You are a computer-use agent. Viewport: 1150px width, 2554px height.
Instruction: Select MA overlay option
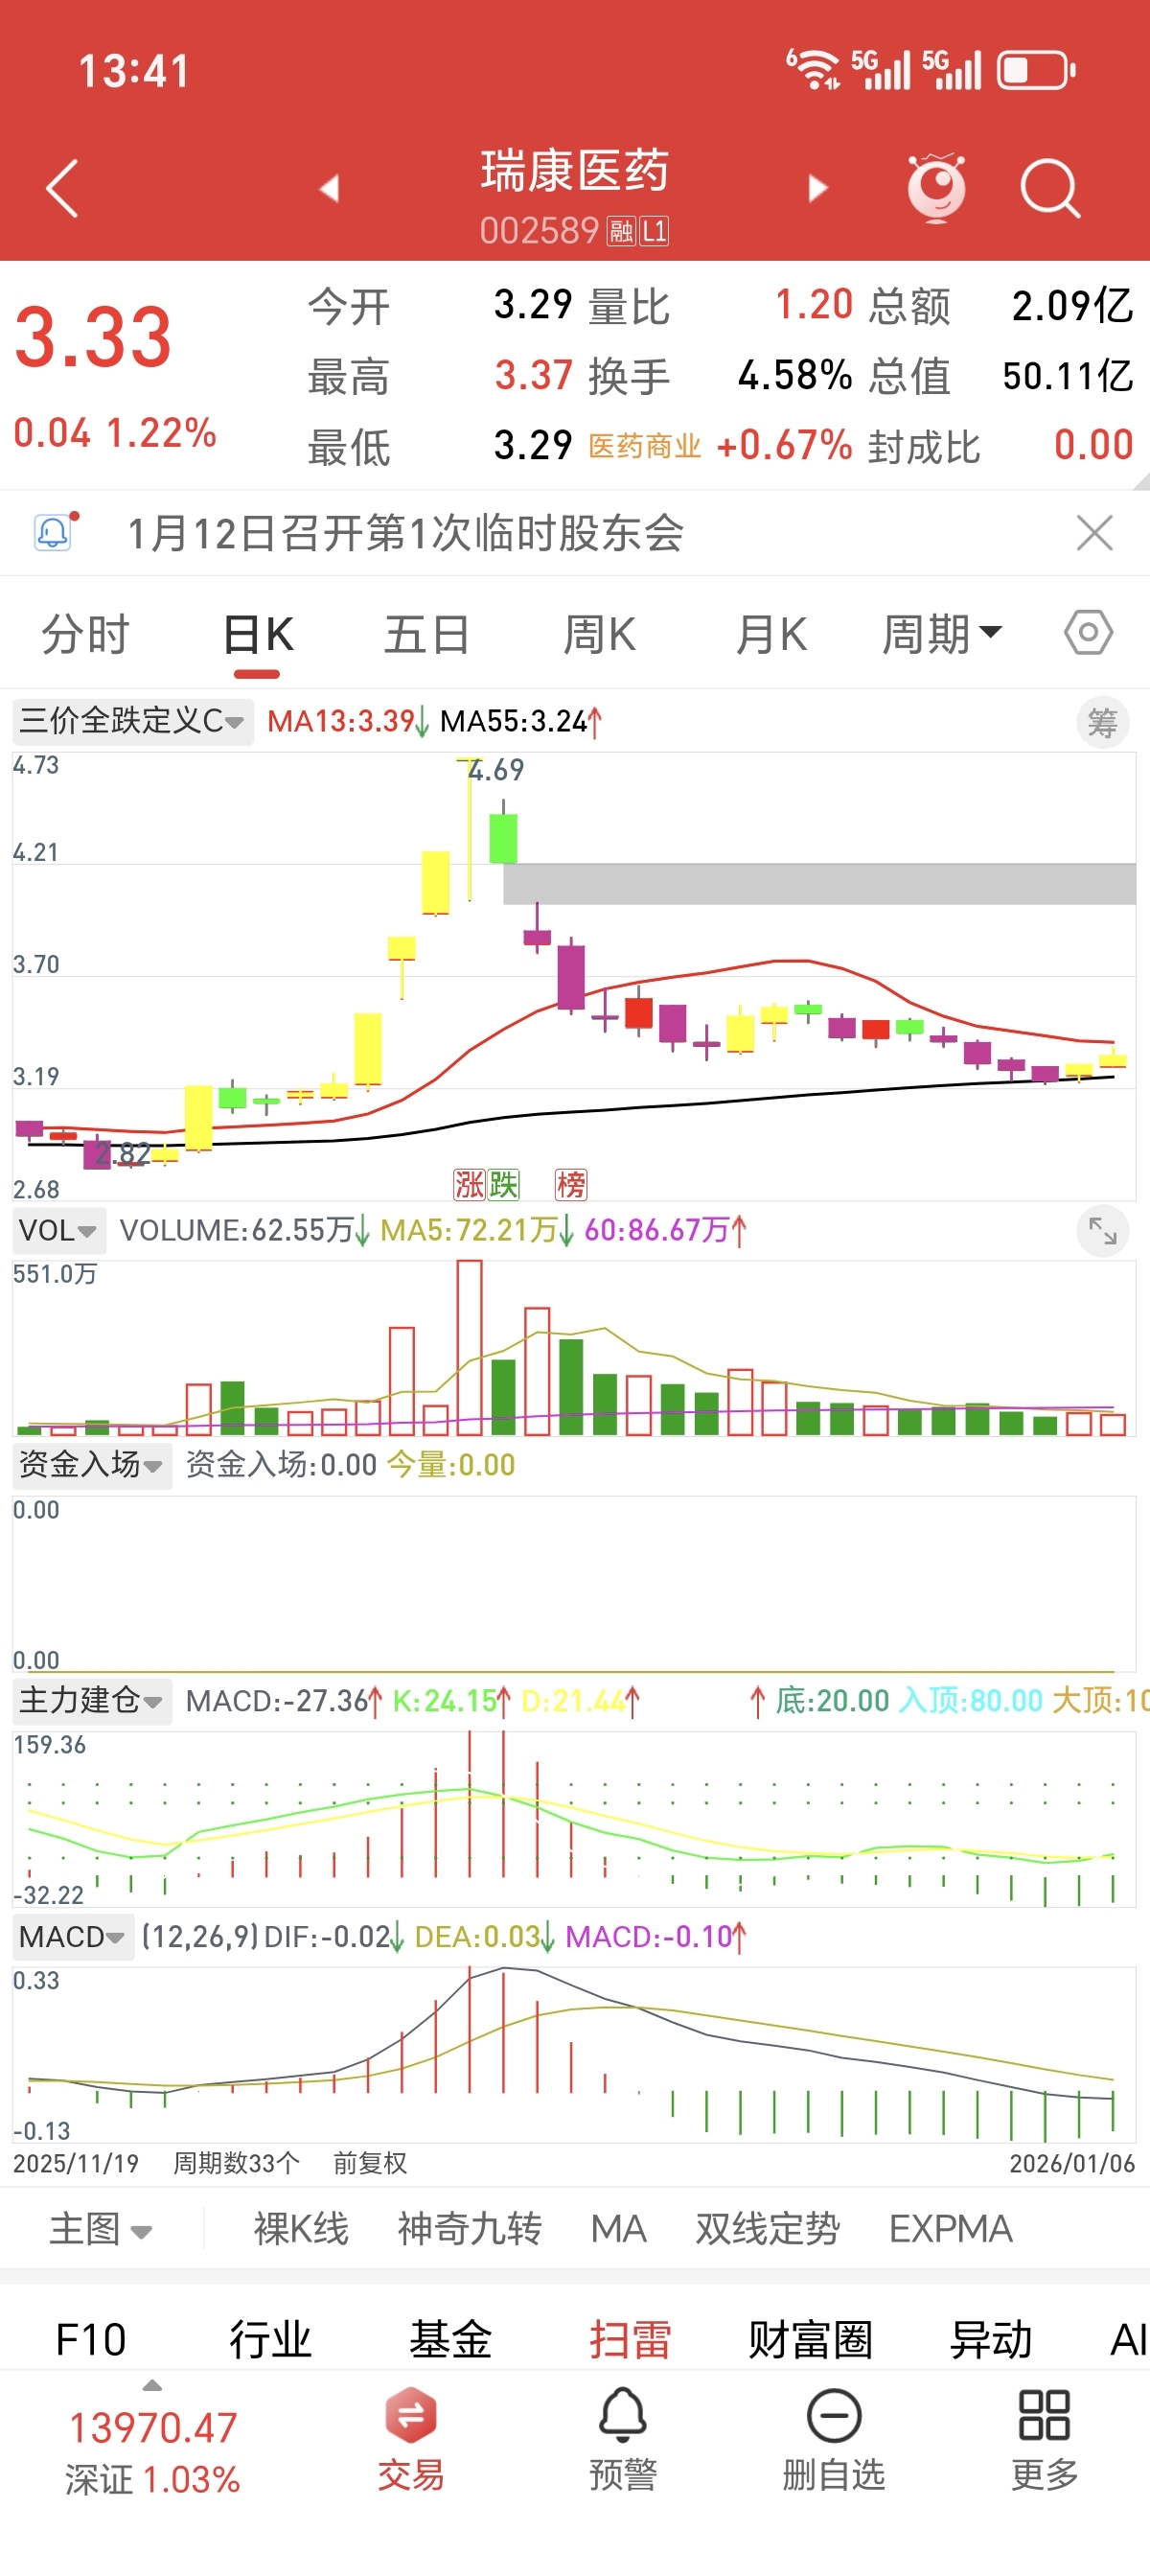click(x=619, y=2229)
